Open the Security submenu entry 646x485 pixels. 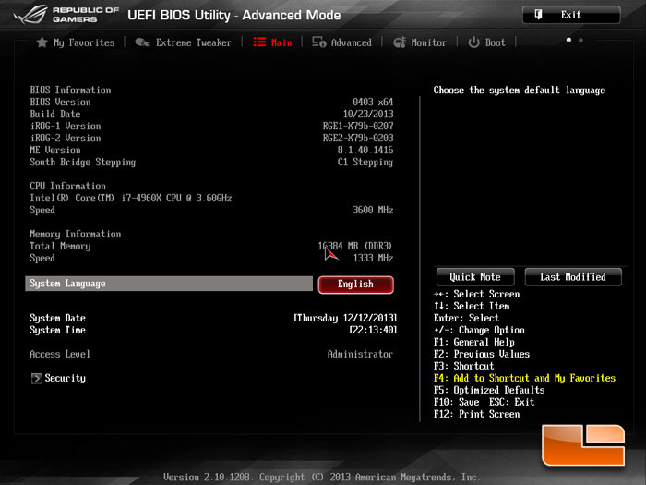58,378
